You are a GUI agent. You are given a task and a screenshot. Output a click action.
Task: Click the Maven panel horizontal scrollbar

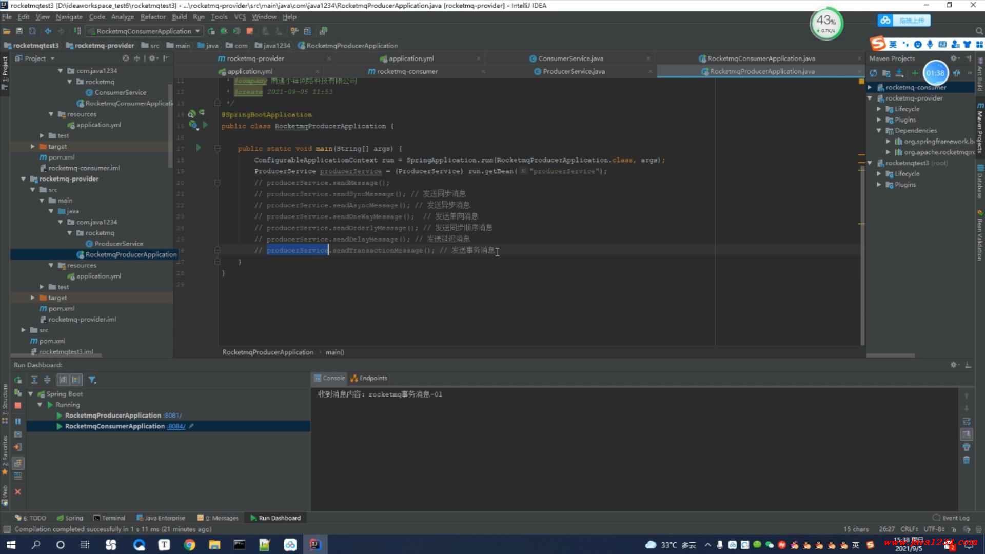pyautogui.click(x=891, y=355)
